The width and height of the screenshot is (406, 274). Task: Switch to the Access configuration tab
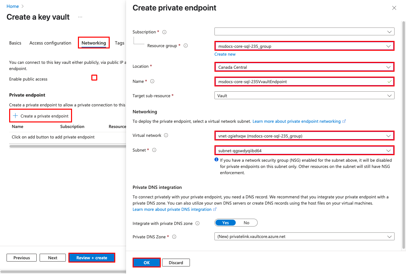50,43
